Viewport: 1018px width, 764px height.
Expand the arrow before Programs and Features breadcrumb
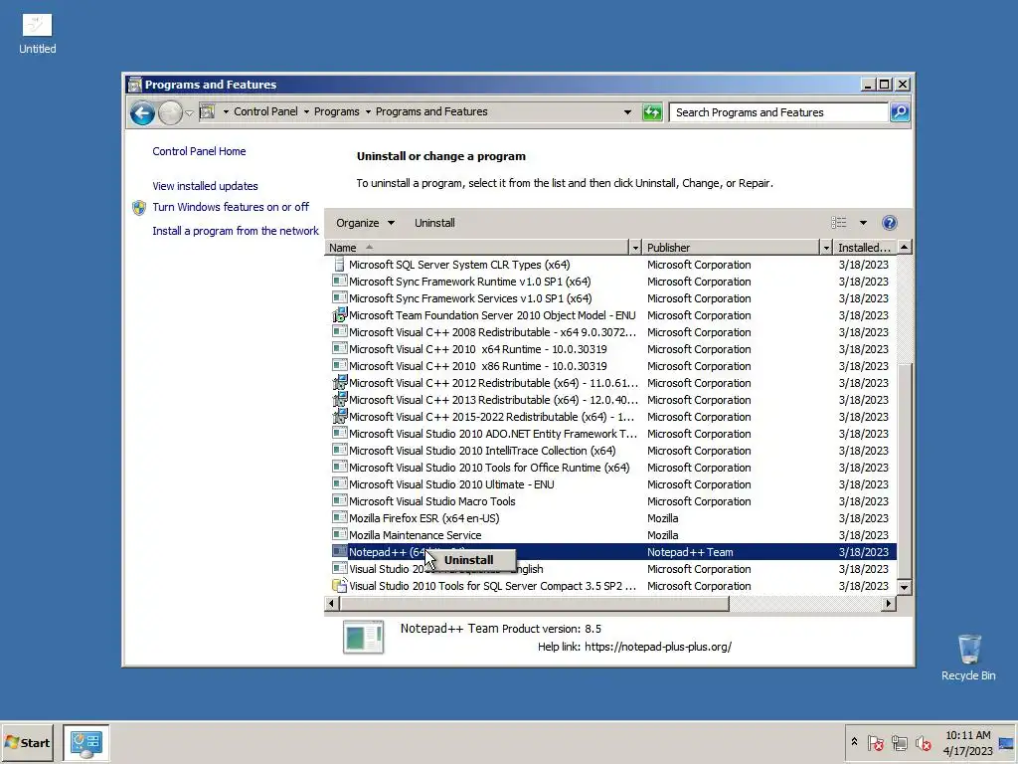[x=368, y=111]
